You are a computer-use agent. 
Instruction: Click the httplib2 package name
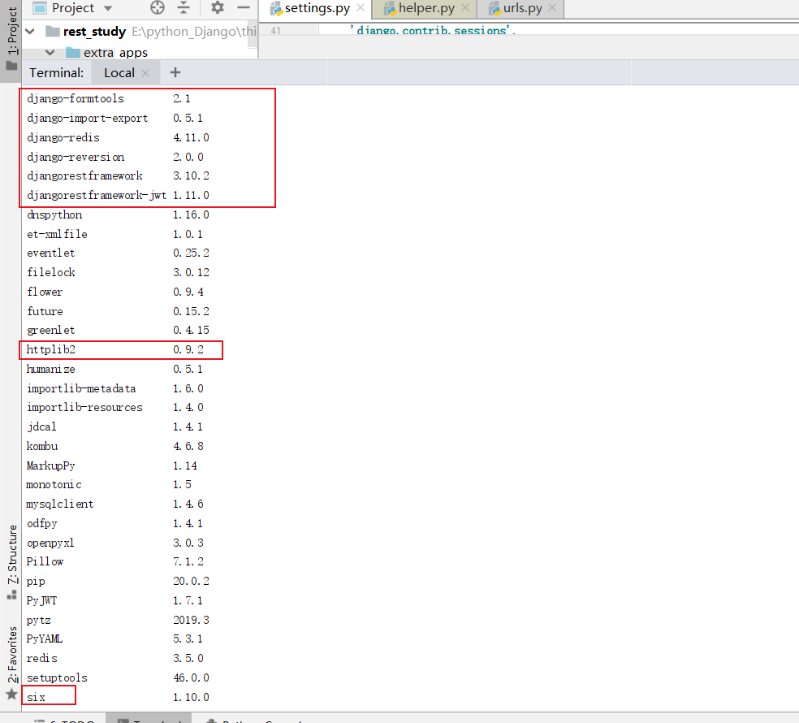(x=51, y=349)
